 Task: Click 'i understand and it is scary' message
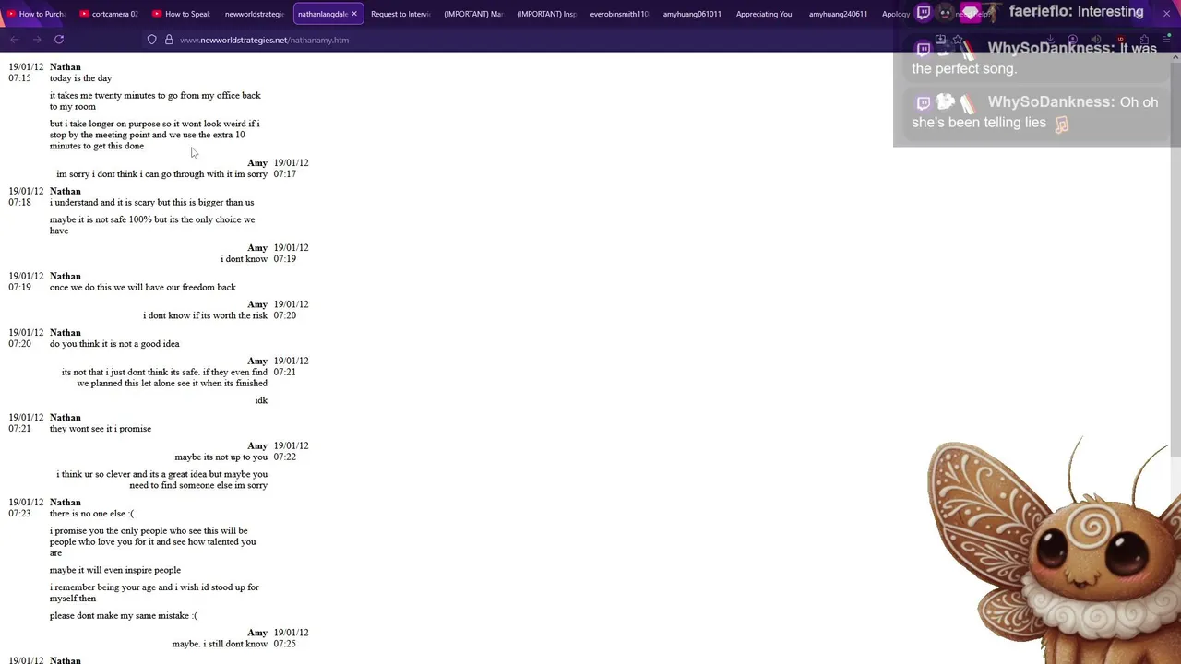pos(151,202)
